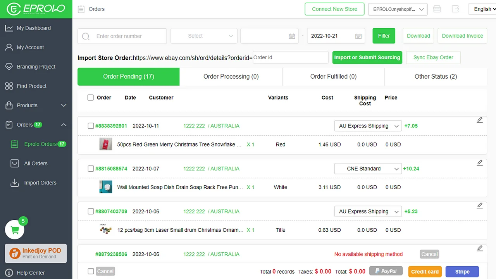Switch to the Order Processing tab

coord(231,77)
